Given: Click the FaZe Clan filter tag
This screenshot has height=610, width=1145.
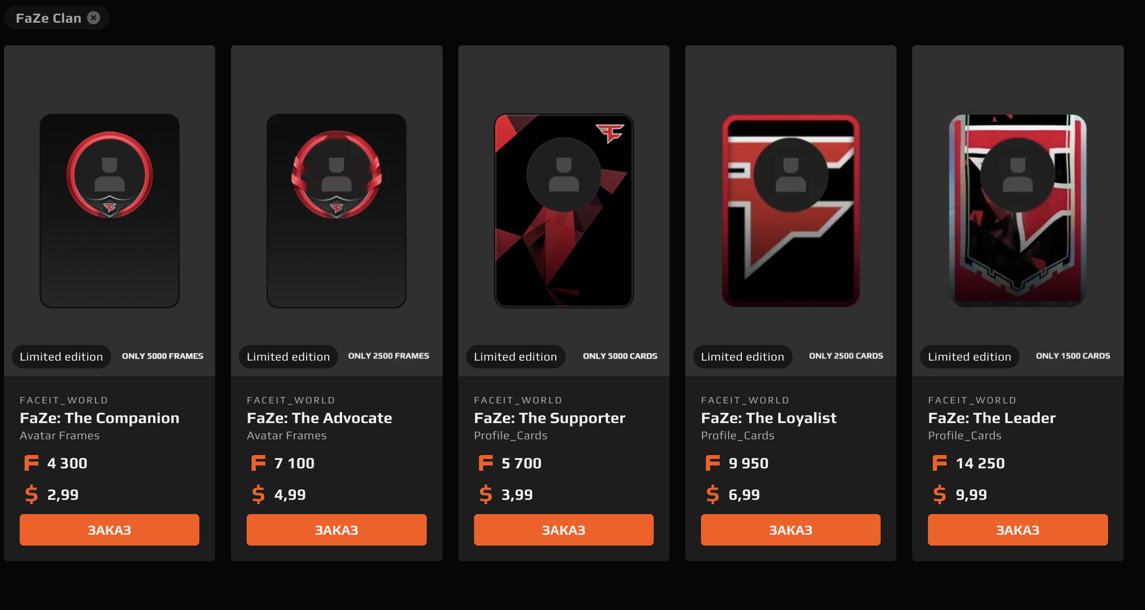Looking at the screenshot, I should [x=49, y=18].
